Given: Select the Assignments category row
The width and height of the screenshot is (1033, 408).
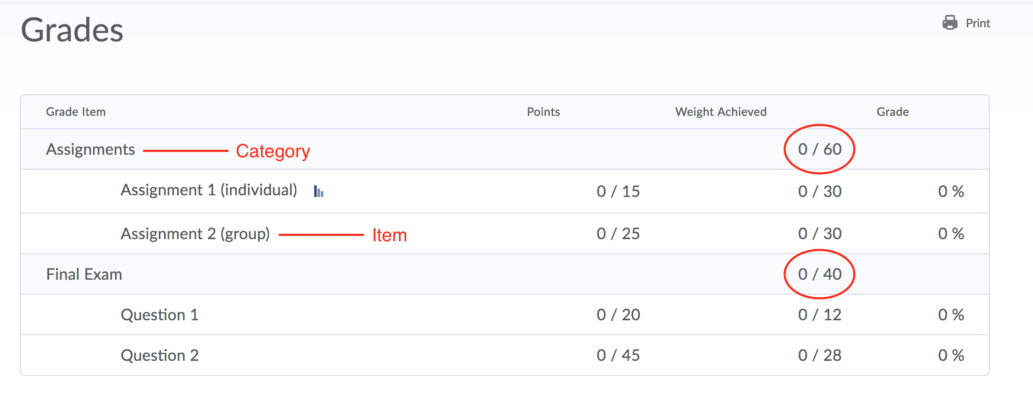Looking at the screenshot, I should coord(90,149).
